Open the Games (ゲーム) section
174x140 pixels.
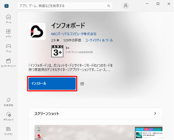pyautogui.click(x=8, y=48)
